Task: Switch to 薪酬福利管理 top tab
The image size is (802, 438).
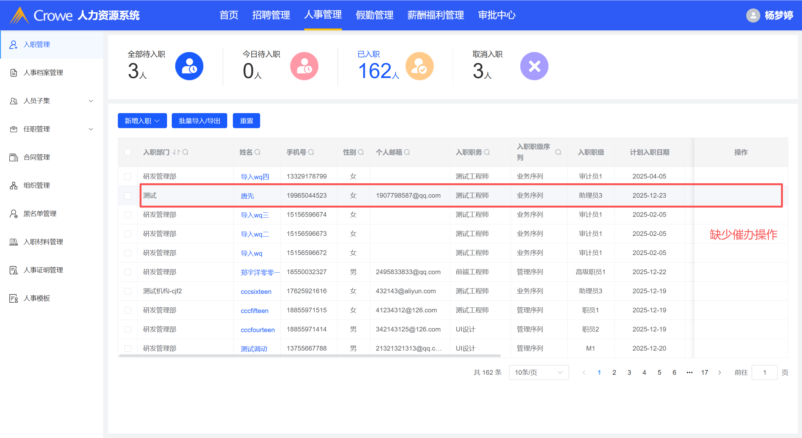Action: click(435, 15)
